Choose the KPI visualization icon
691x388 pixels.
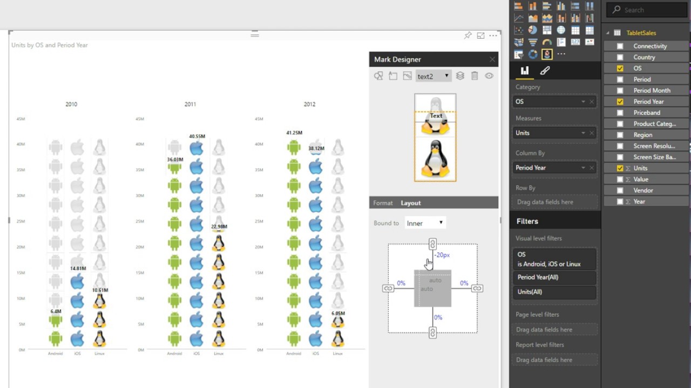point(590,42)
